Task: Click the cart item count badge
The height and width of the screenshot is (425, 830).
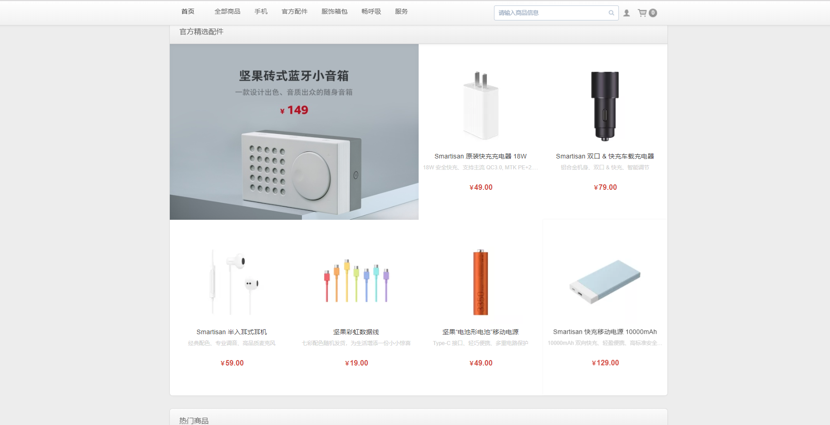Action: click(653, 13)
